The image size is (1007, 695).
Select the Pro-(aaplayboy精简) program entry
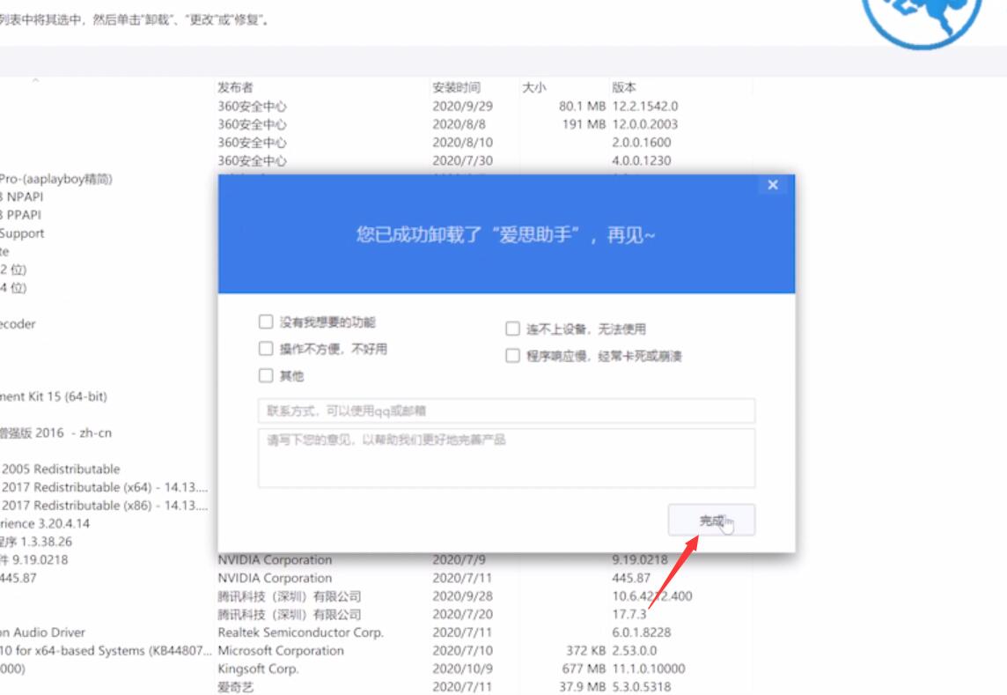tap(55, 179)
